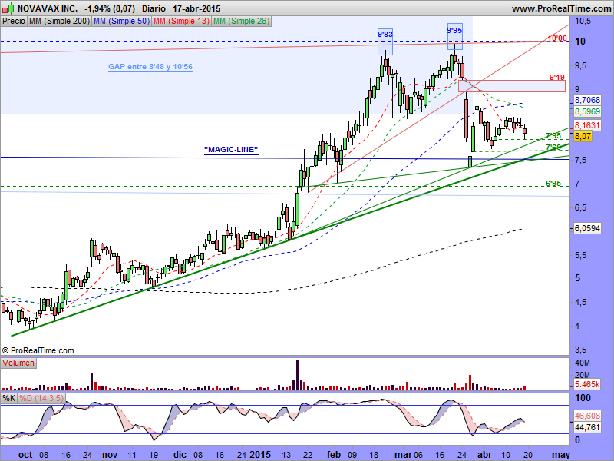Click the may month label on time axis
The height and width of the screenshot is (461, 614).
point(560,455)
